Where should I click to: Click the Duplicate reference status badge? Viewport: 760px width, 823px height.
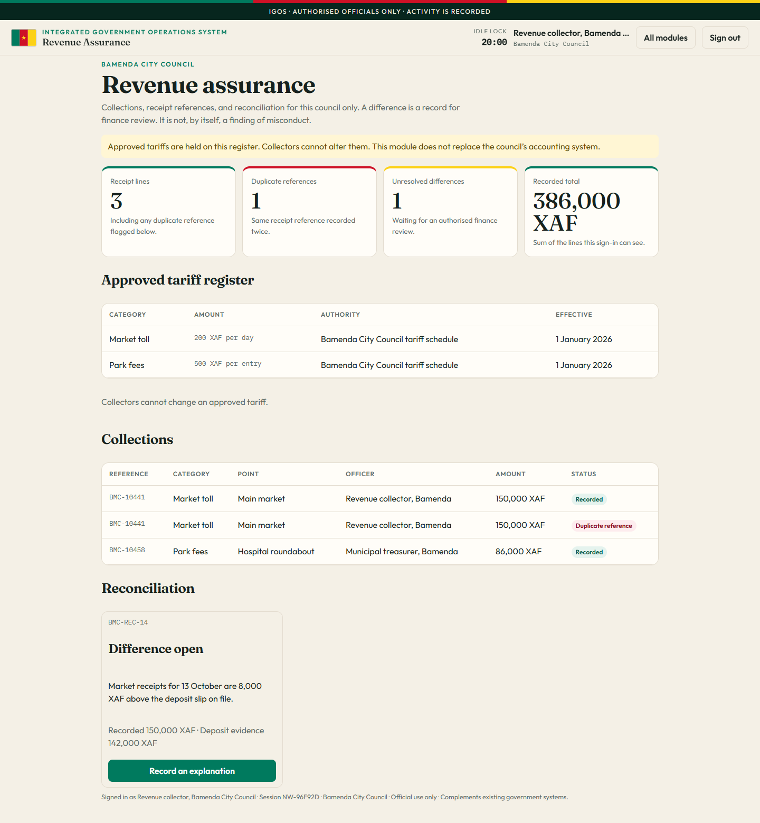point(604,526)
